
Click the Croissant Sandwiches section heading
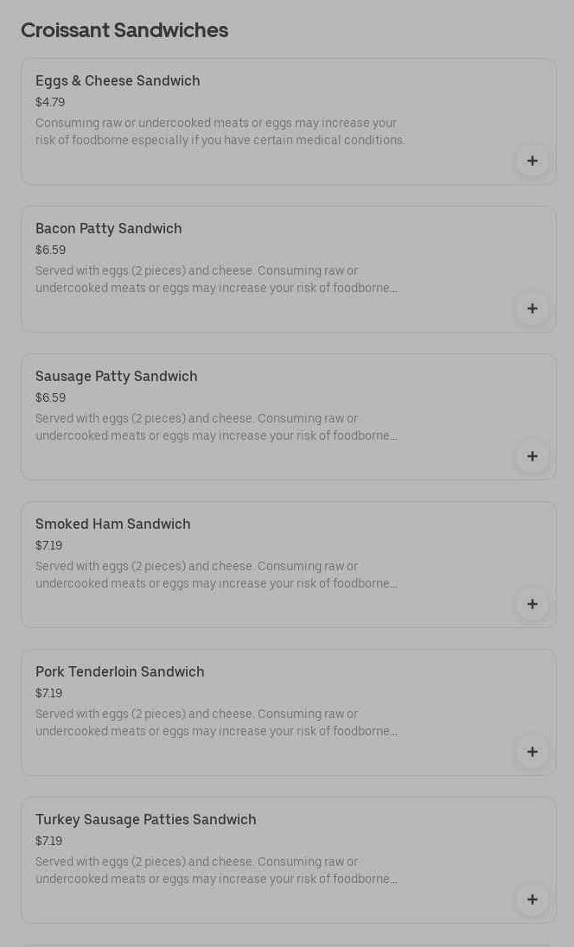pyautogui.click(x=124, y=30)
